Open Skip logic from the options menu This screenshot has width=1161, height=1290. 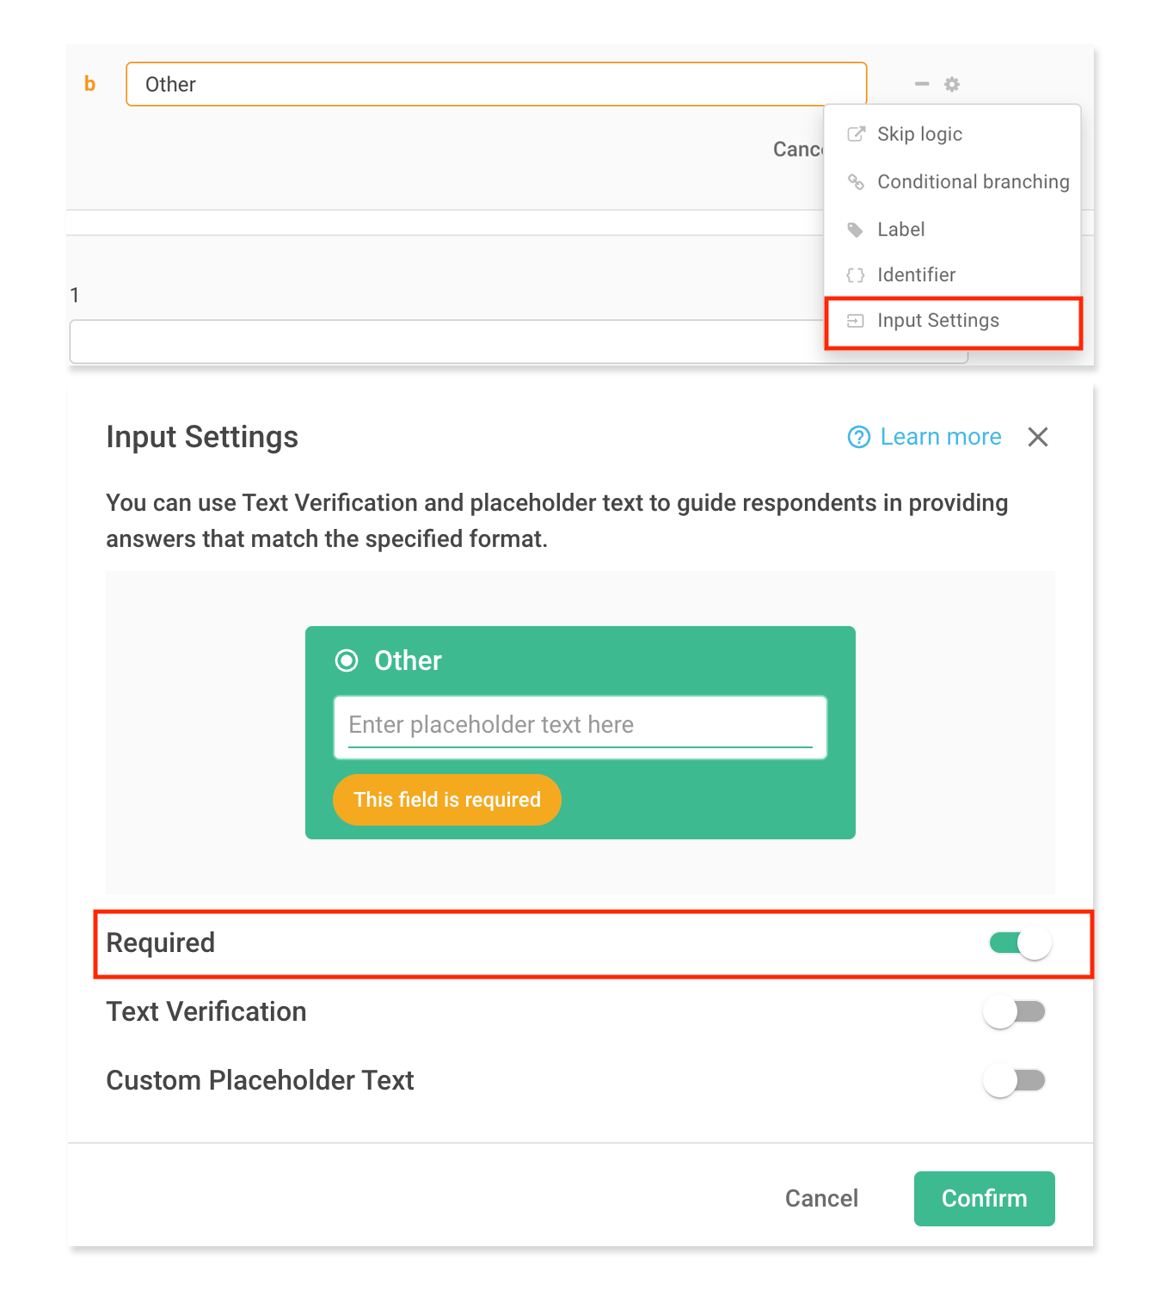(x=919, y=134)
